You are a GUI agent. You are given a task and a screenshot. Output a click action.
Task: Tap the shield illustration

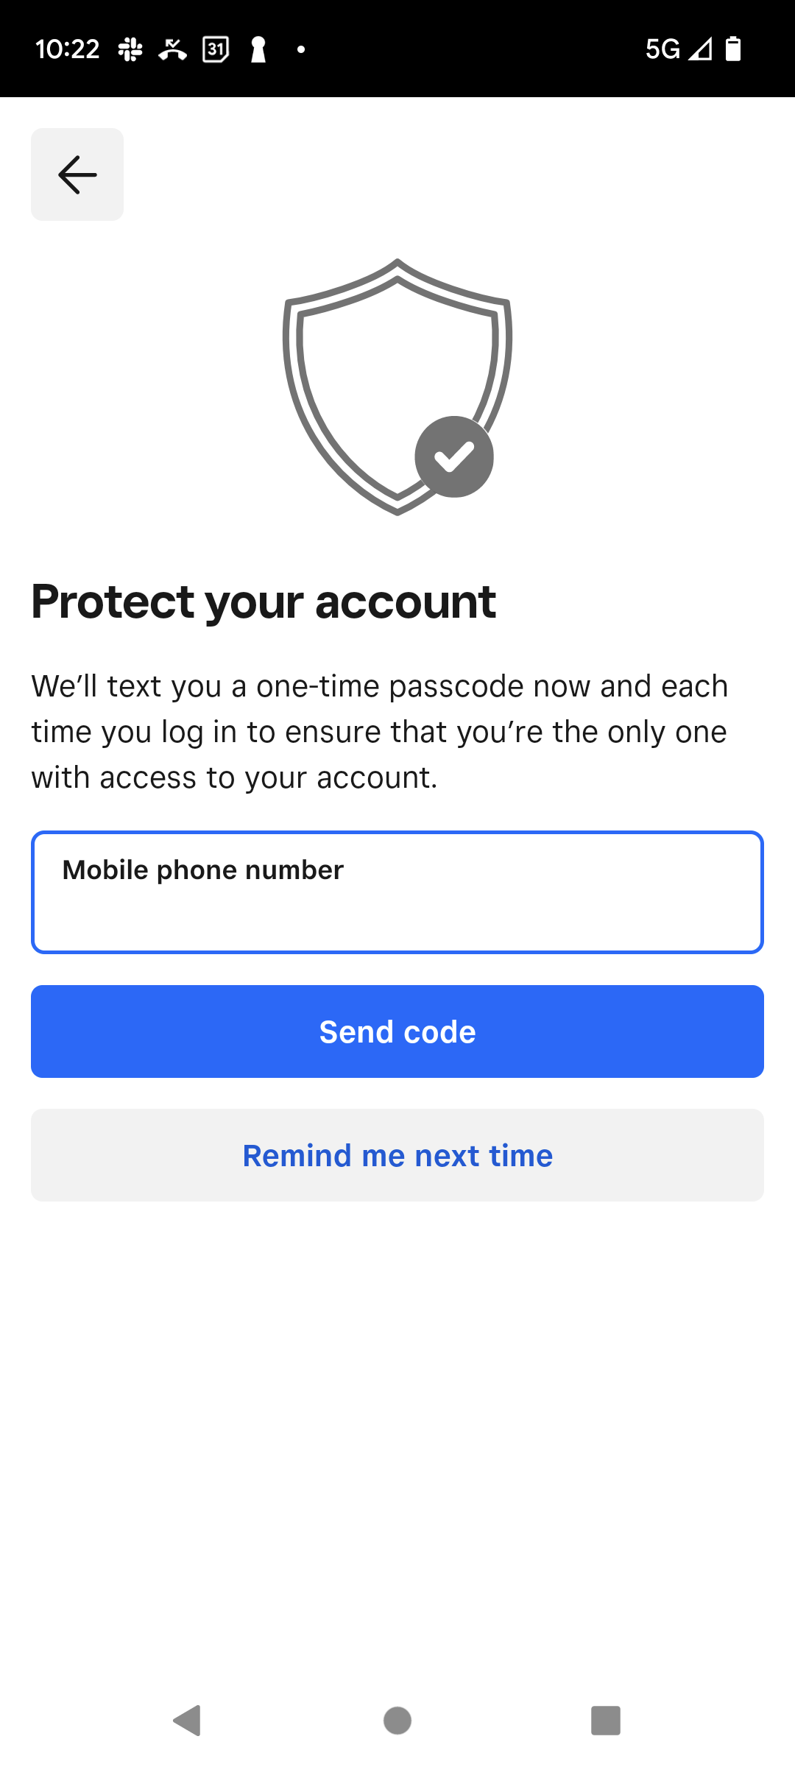click(397, 387)
